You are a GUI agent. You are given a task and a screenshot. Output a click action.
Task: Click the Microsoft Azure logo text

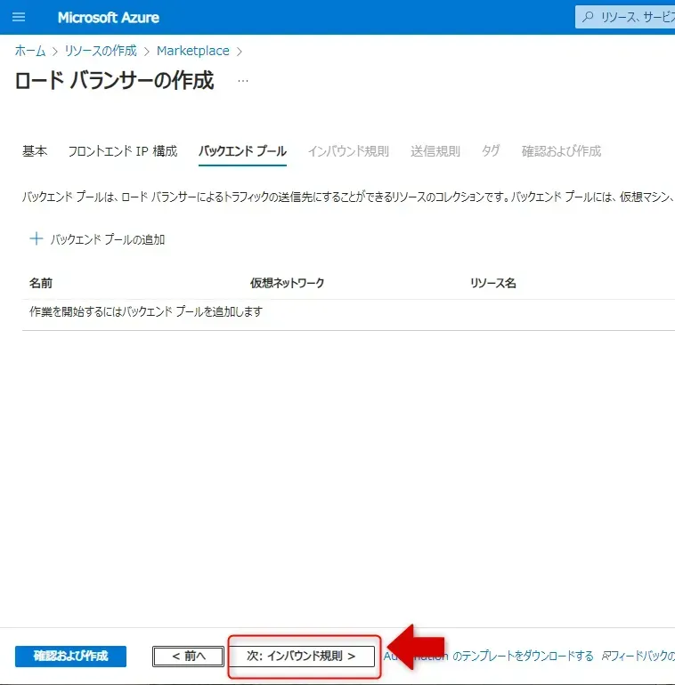tap(109, 18)
